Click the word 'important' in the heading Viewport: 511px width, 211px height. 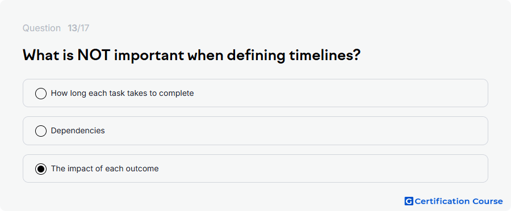click(149, 57)
